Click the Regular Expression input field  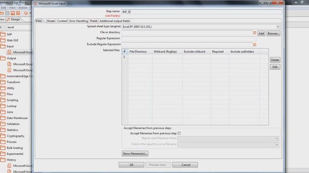189,38
